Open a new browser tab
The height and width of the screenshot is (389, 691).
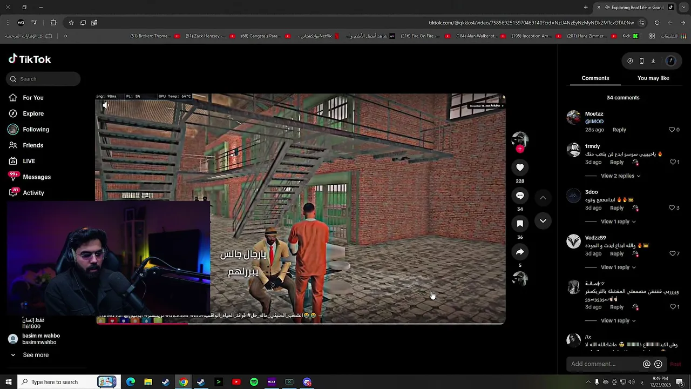586,8
